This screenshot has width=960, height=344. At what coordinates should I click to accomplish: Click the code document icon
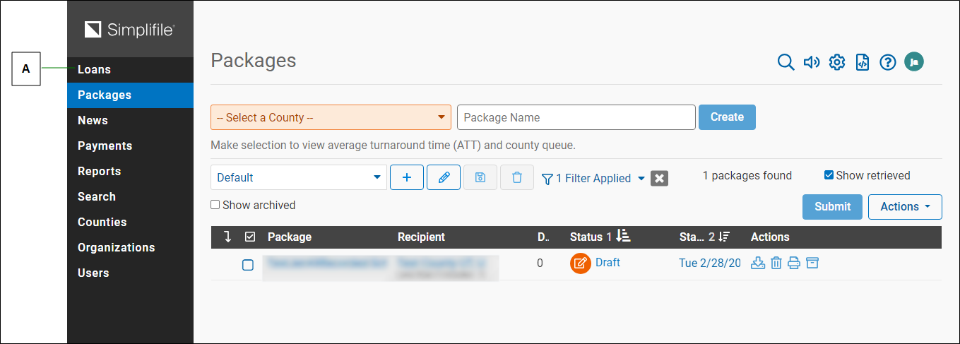pyautogui.click(x=863, y=62)
